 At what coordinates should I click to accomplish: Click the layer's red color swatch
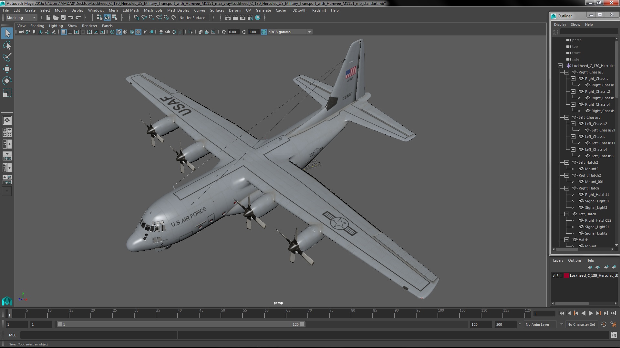(x=566, y=275)
